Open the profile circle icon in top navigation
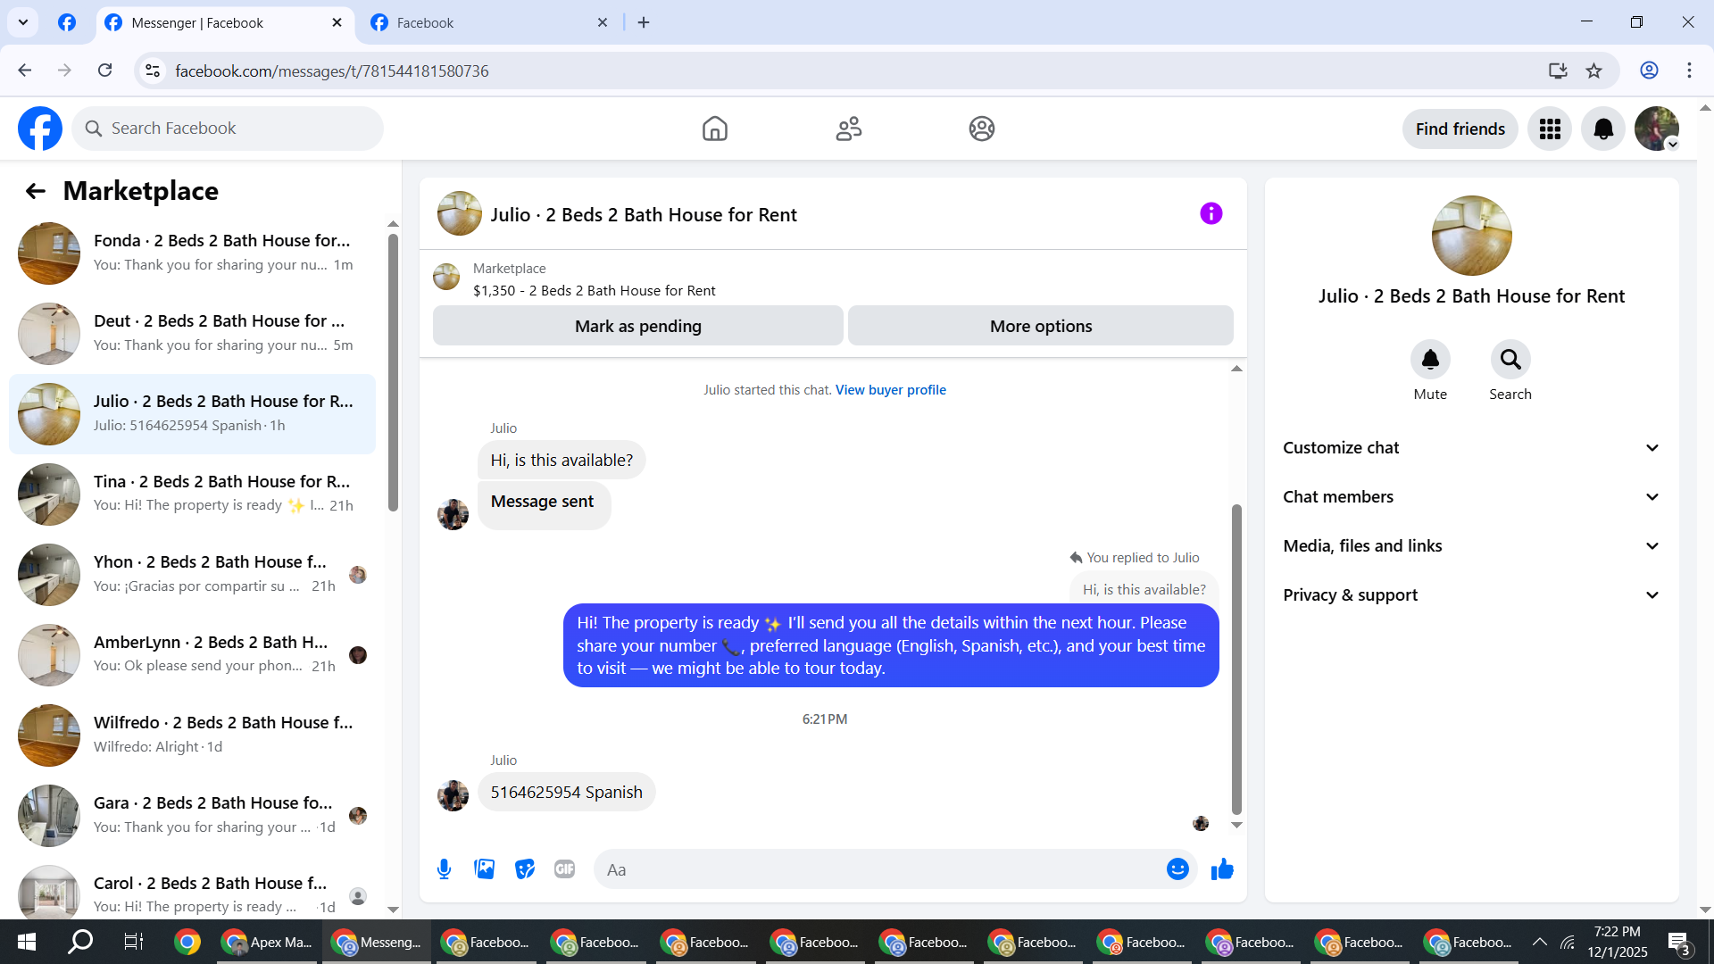The height and width of the screenshot is (964, 1714). [982, 129]
